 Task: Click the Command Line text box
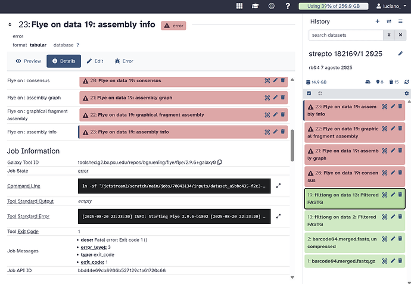tap(174, 186)
